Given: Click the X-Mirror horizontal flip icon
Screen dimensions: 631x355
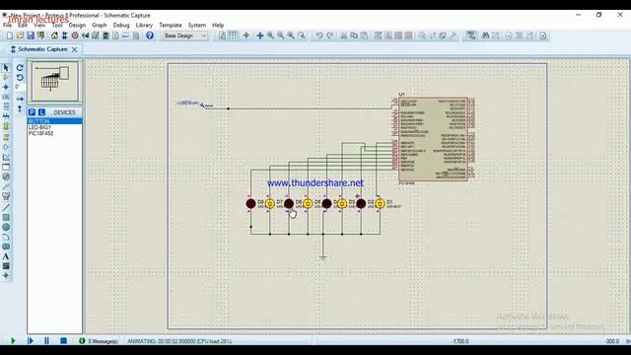Looking at the screenshot, I should coord(20,99).
